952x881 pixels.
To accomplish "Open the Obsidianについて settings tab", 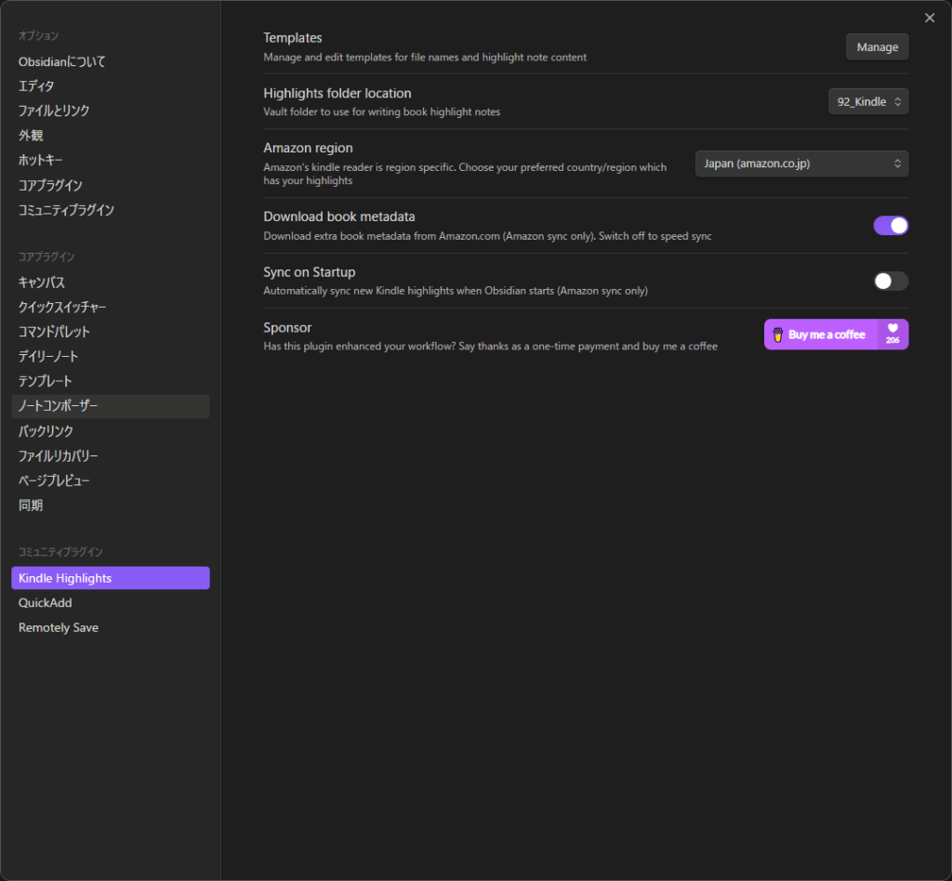I will click(111, 61).
